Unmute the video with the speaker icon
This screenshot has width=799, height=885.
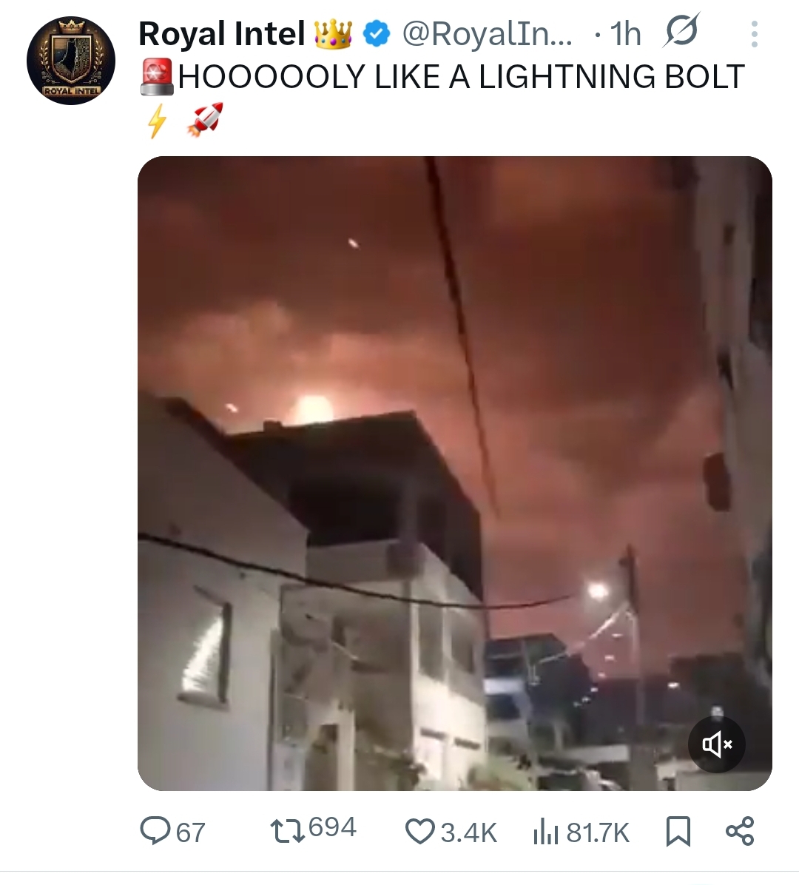pos(717,744)
